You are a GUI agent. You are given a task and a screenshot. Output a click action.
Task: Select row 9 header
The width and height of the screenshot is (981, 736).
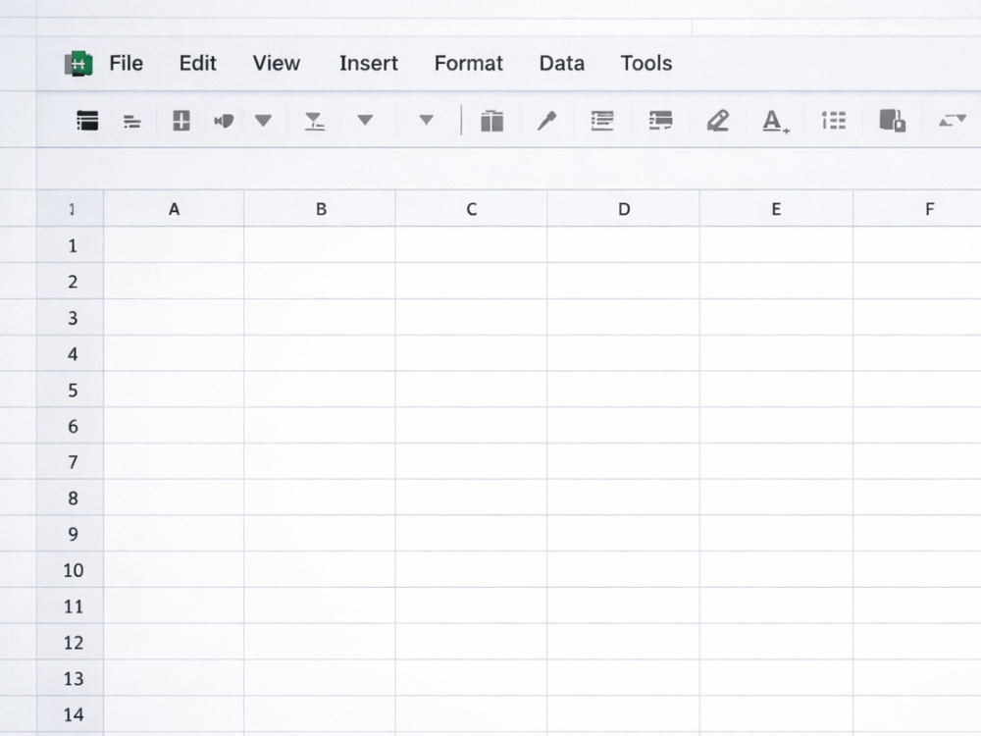70,534
